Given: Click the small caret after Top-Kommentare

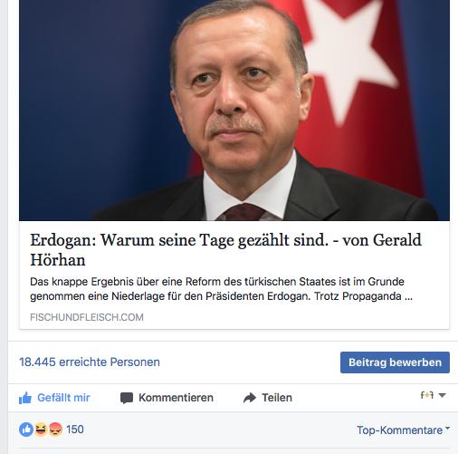Looking at the screenshot, I should click(447, 428).
